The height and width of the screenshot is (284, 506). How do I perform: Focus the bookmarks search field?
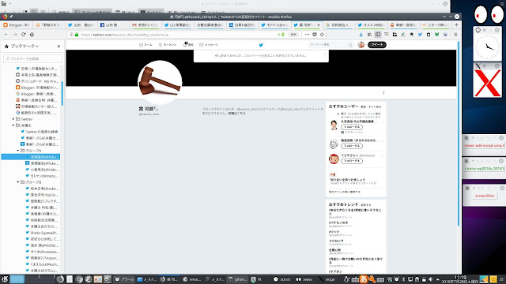(32, 58)
